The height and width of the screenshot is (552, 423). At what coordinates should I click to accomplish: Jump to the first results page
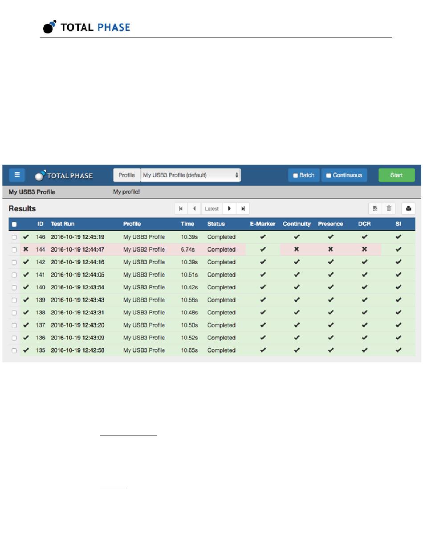[x=181, y=208]
